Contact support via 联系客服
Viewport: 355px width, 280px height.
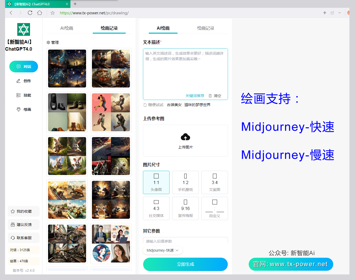tap(24, 238)
